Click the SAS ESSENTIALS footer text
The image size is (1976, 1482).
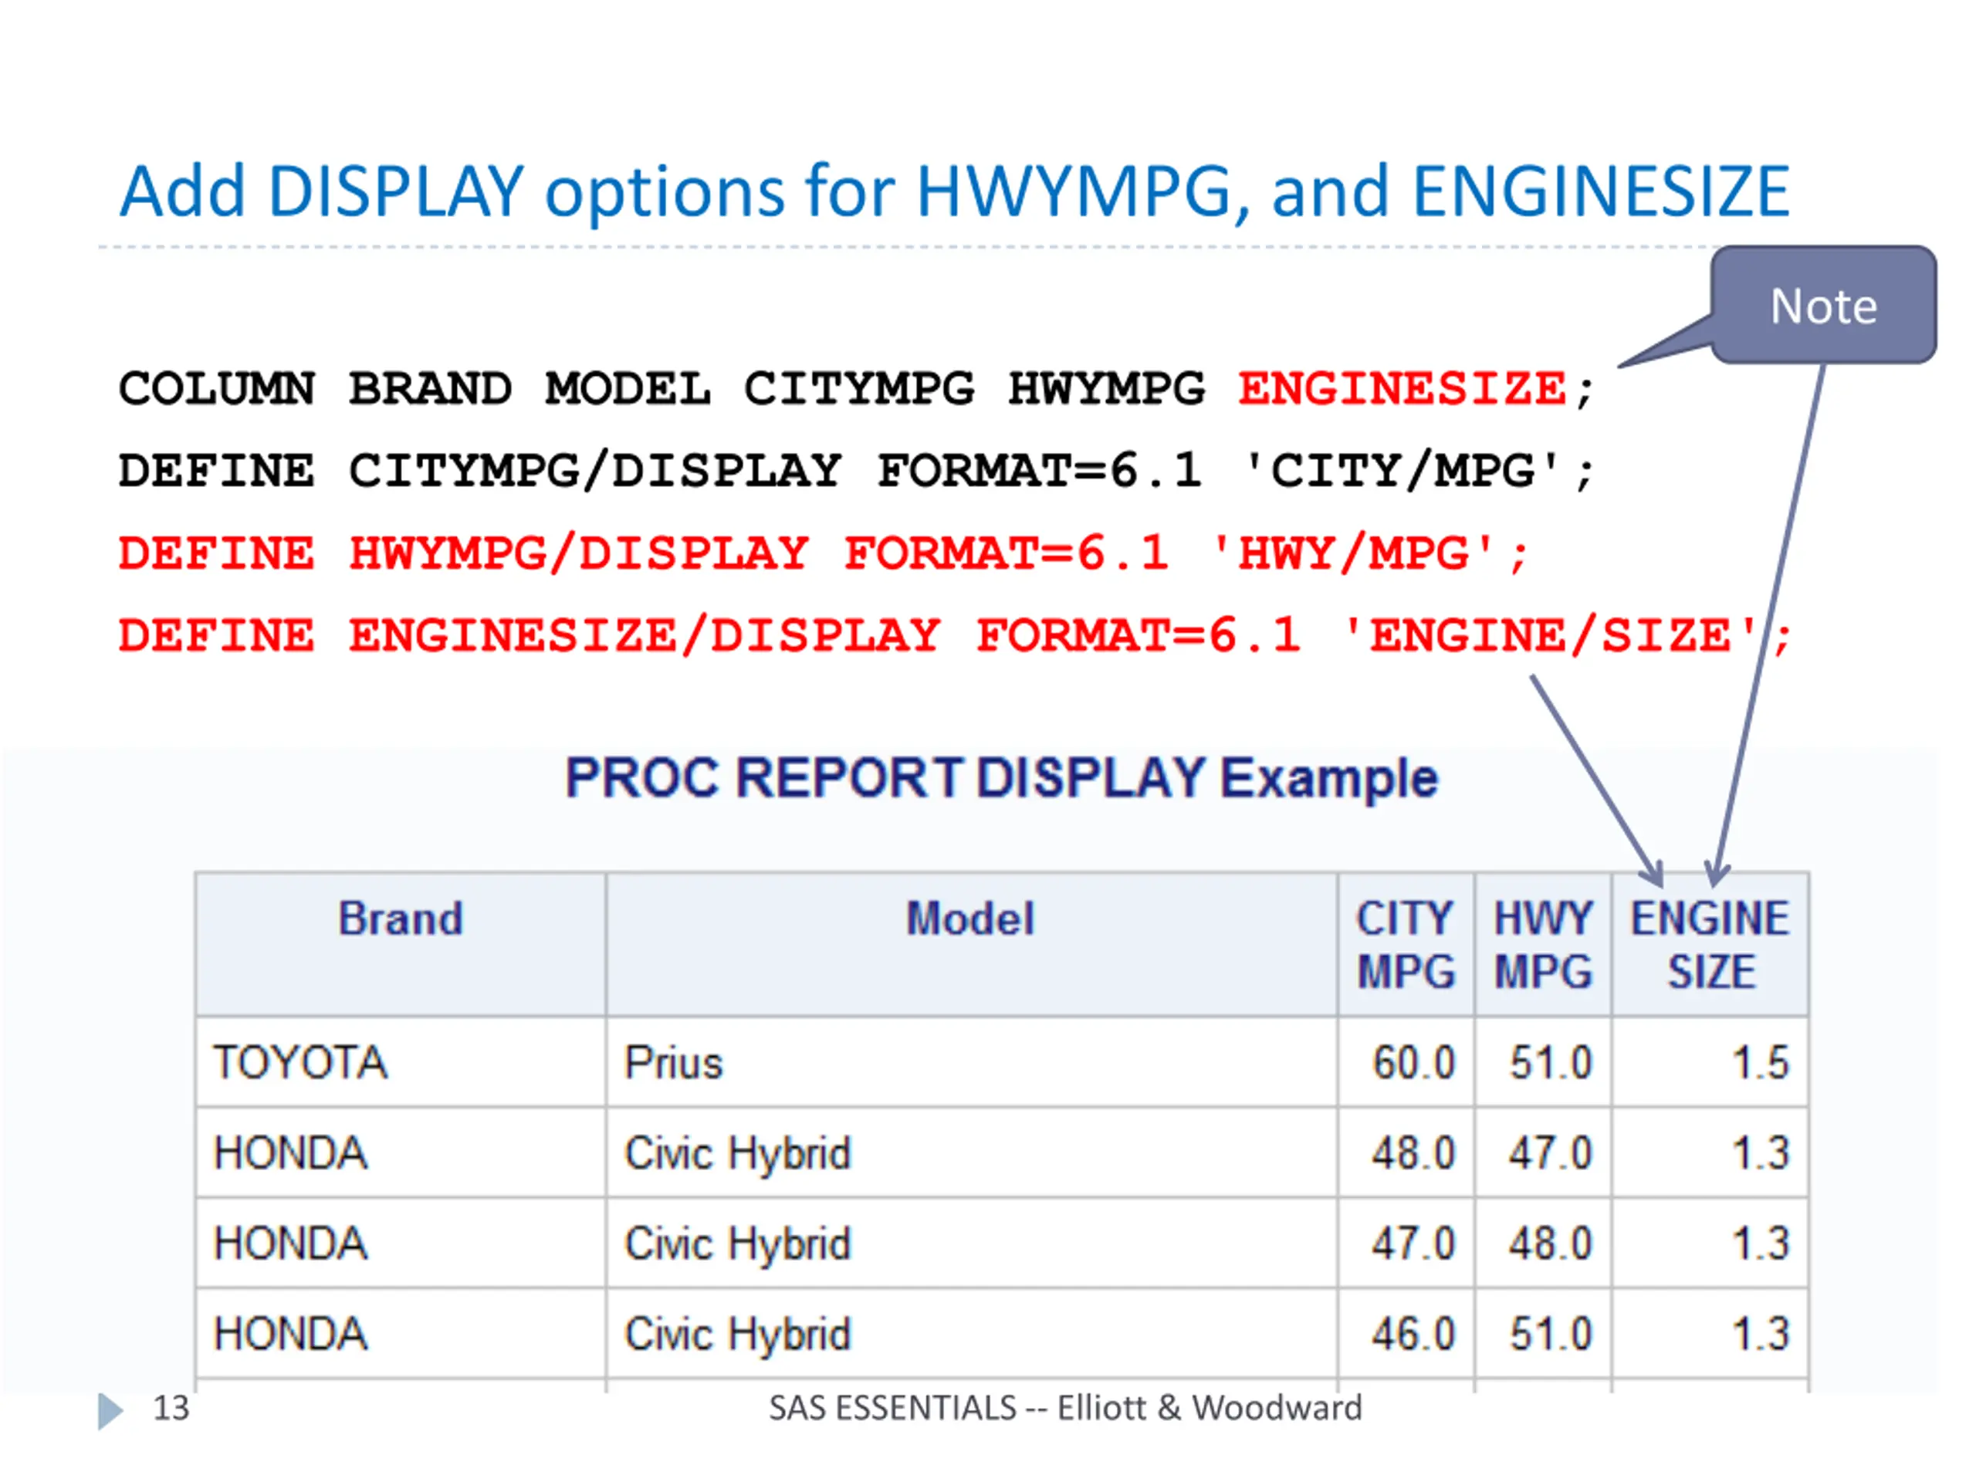1065,1408
